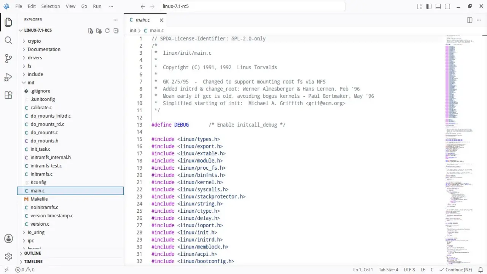Split the editor right
The height and width of the screenshot is (274, 487).
tap(469, 20)
